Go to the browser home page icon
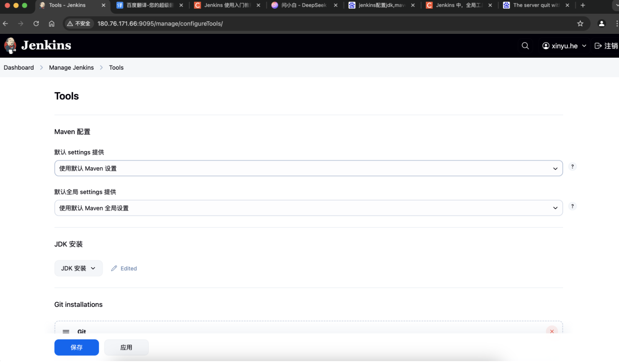Viewport: 619px width, 364px height. coord(52,24)
